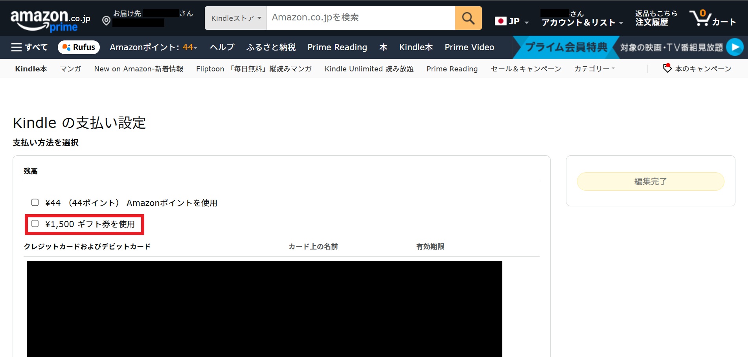
Task: Click the orange search magnifier button
Action: pyautogui.click(x=468, y=18)
